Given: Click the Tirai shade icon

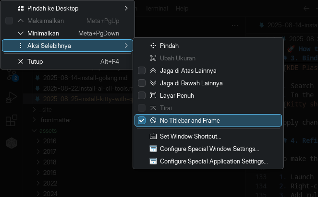Looking at the screenshot, I should (x=153, y=108).
